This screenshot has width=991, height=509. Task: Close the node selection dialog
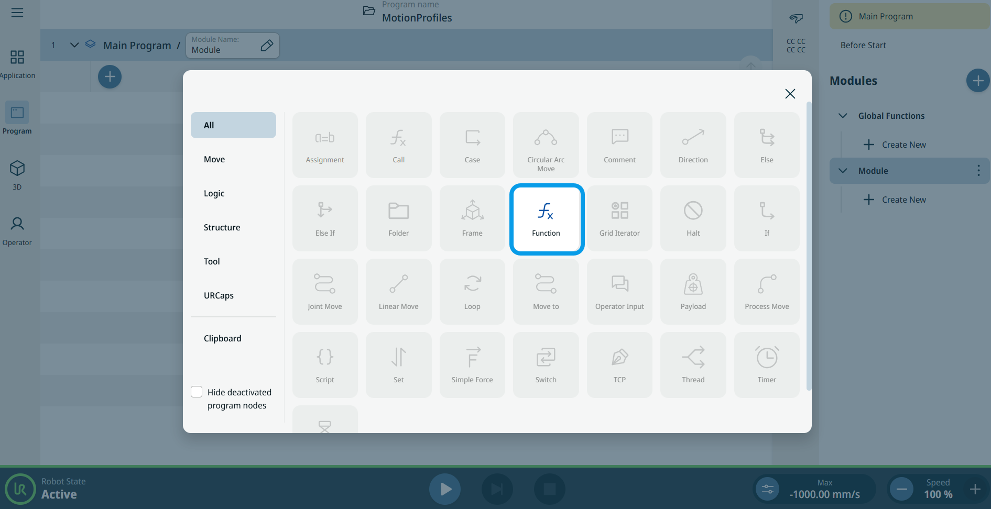(790, 94)
